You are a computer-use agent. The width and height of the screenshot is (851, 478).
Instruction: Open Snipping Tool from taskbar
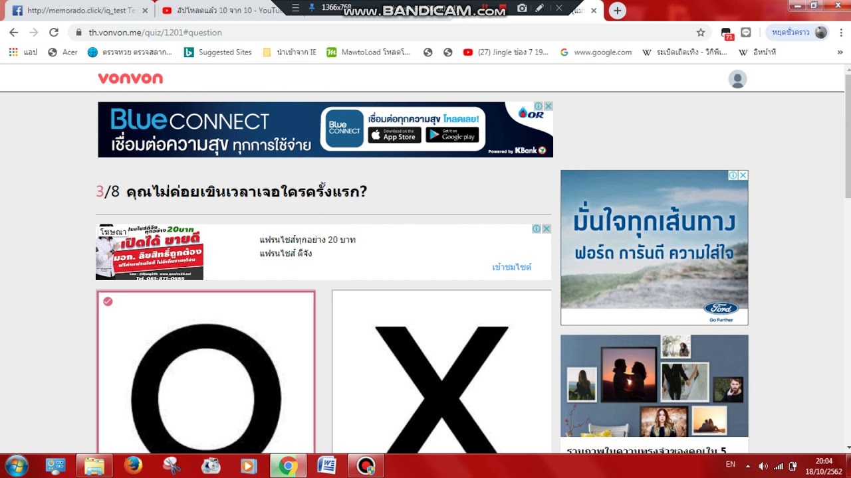point(172,466)
